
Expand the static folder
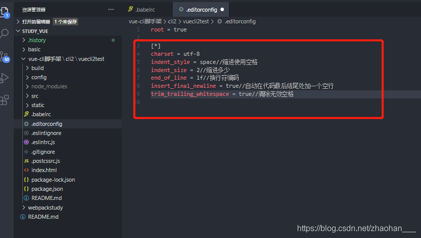(x=27, y=105)
